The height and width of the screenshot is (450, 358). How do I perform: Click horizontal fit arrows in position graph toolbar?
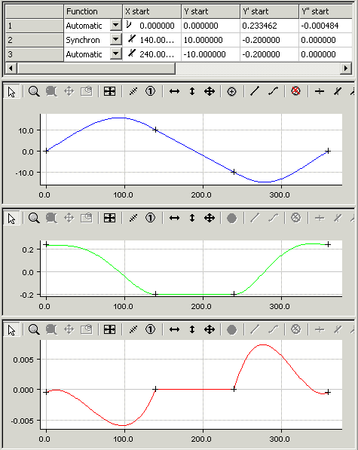pyautogui.click(x=174, y=91)
